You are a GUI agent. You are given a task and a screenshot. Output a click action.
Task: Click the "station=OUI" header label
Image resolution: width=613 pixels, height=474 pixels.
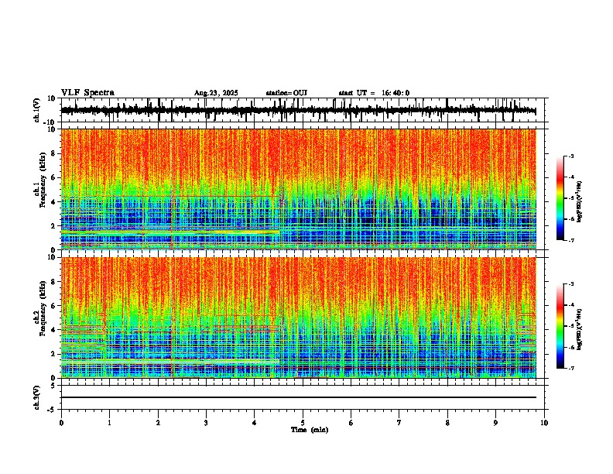[x=286, y=93]
